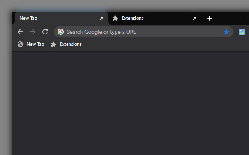The height and width of the screenshot is (155, 249).
Task: Close the New Tab tab
Action: [x=102, y=18]
